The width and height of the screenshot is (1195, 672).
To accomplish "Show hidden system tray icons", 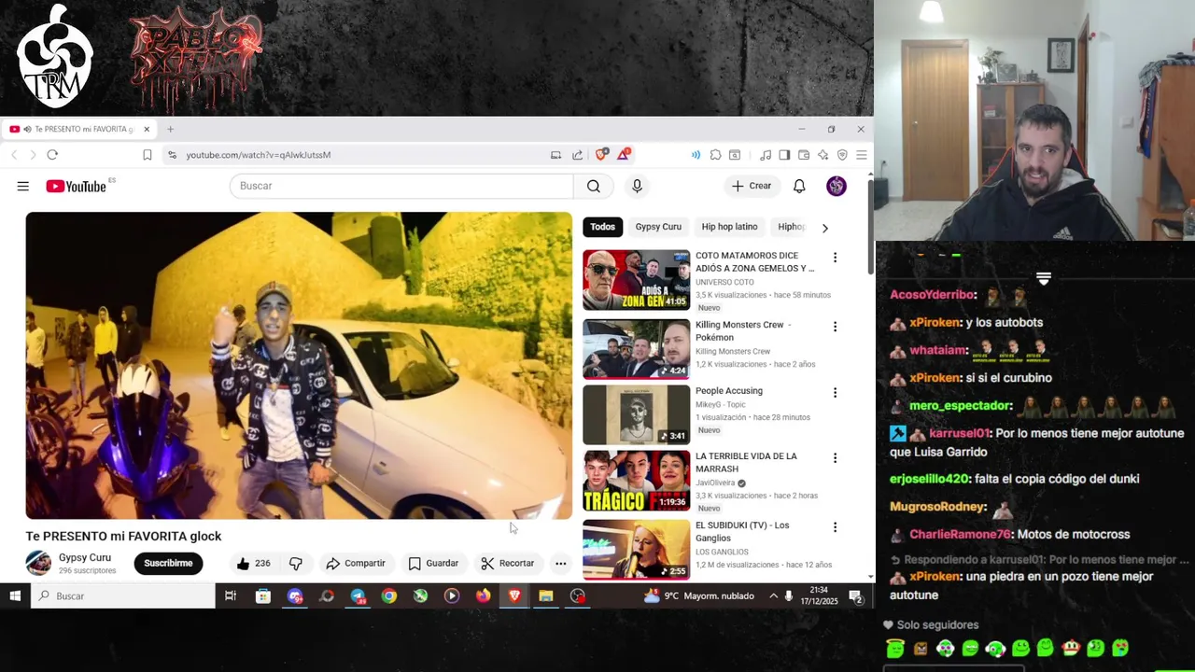I will click(x=773, y=595).
